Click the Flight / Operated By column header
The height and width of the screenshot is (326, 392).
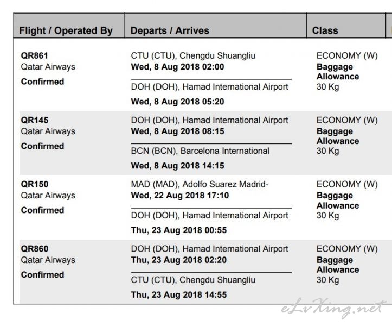66,30
